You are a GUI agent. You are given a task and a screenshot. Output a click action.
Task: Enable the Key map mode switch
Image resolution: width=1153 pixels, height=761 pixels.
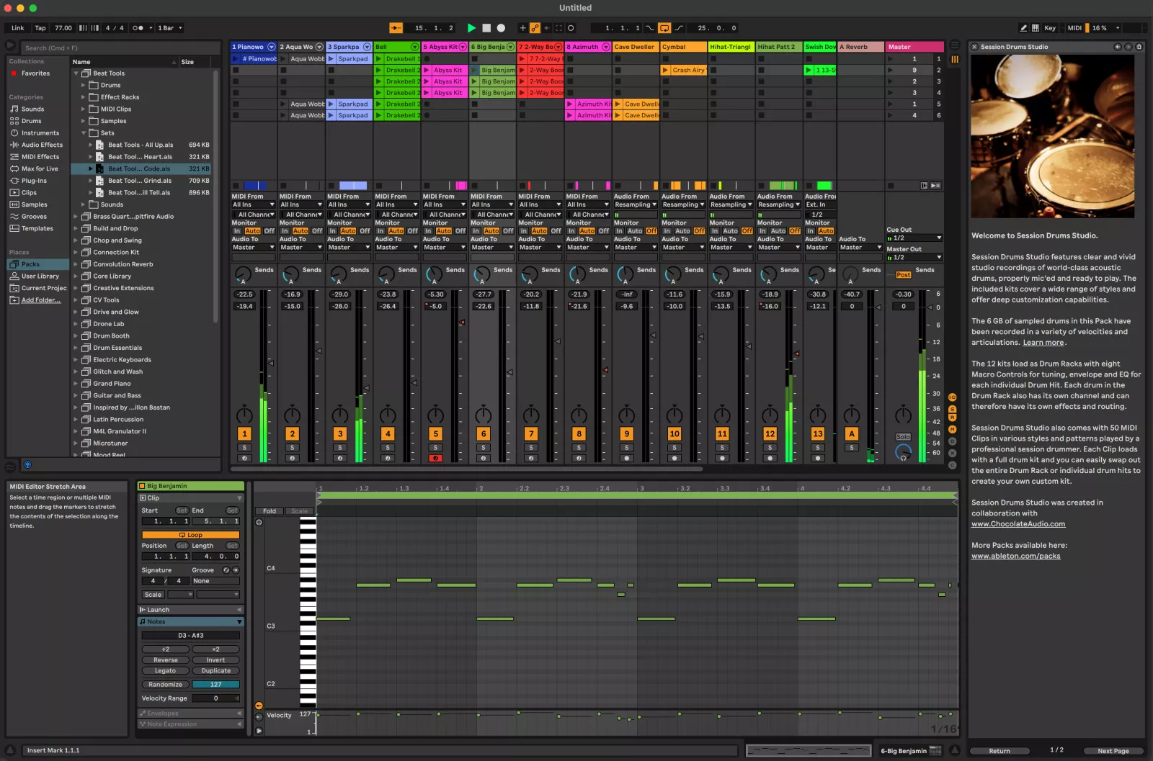1050,28
